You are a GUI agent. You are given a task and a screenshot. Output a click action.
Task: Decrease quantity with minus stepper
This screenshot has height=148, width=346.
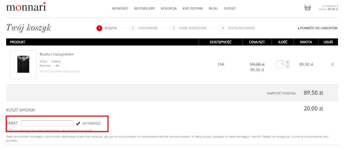pos(288,67)
